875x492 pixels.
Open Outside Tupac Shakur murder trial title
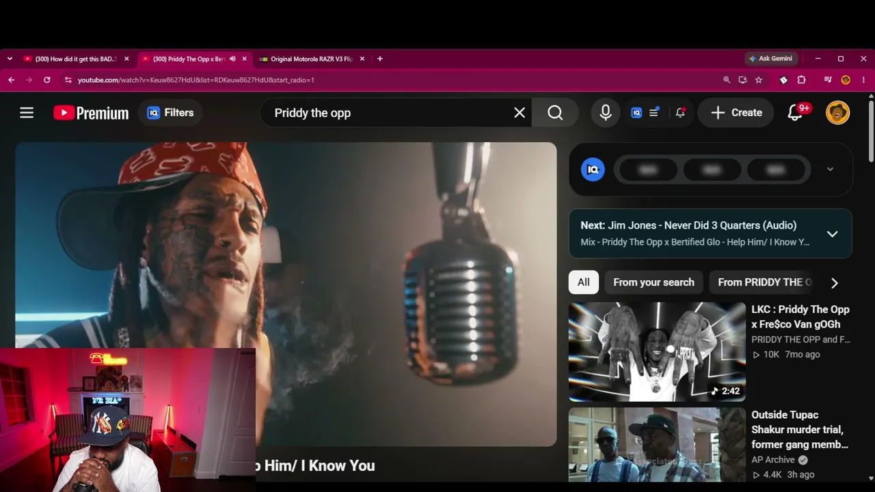(x=800, y=430)
